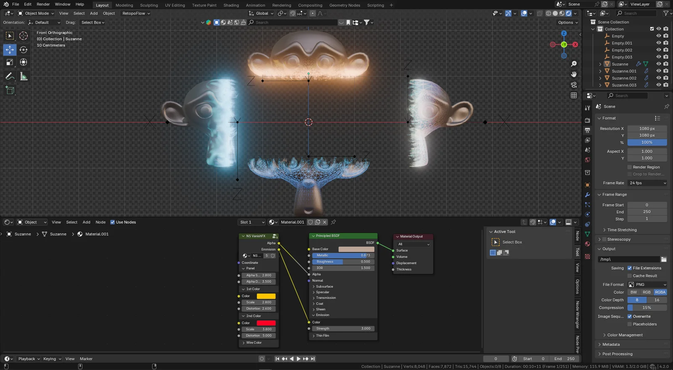The image size is (673, 370).
Task: Open the Frame Rate 24 fps dropdown
Action: (647, 183)
